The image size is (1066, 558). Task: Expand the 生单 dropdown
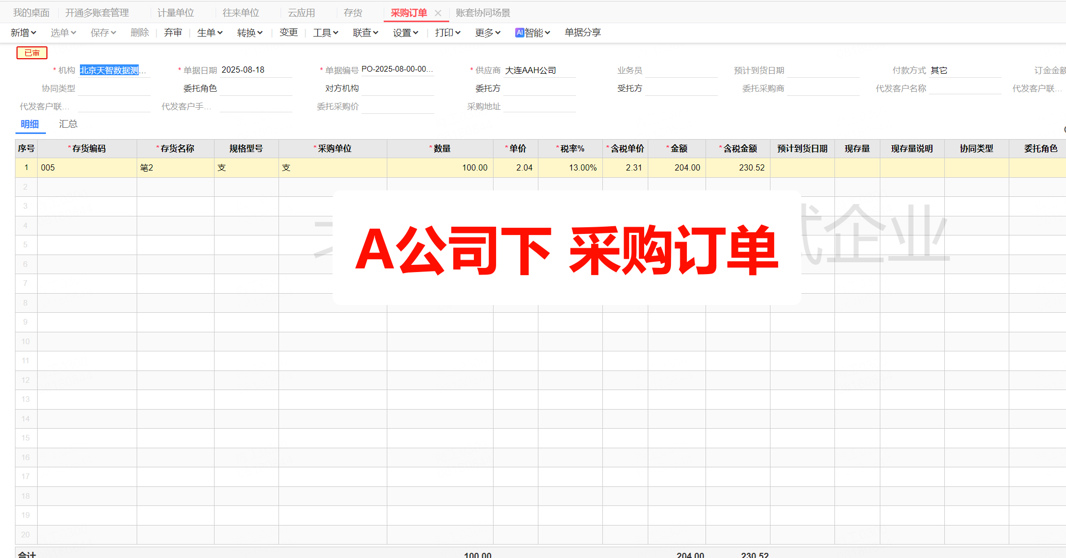tap(209, 32)
